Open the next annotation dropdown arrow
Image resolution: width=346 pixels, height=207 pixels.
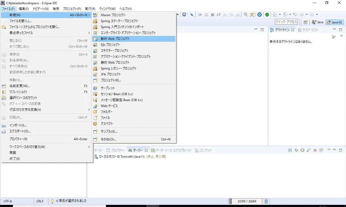pos(280,15)
